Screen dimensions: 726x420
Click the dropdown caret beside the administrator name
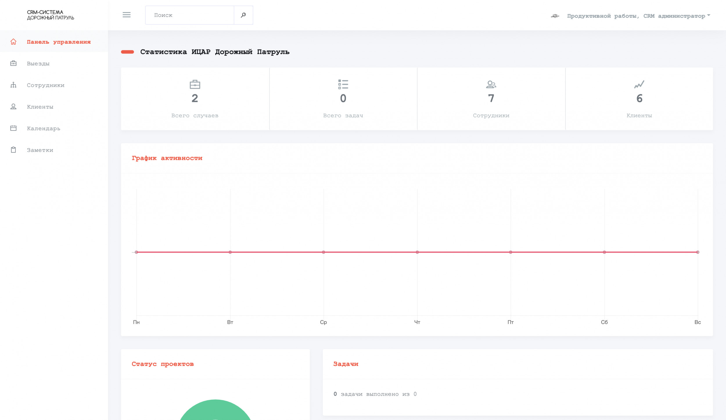pos(709,15)
